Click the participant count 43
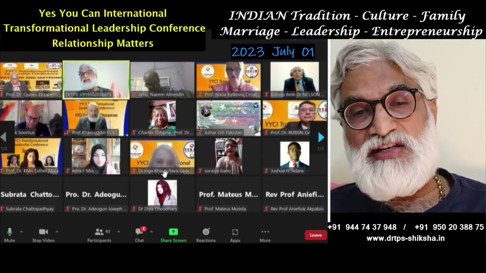486x273 pixels. (x=108, y=231)
